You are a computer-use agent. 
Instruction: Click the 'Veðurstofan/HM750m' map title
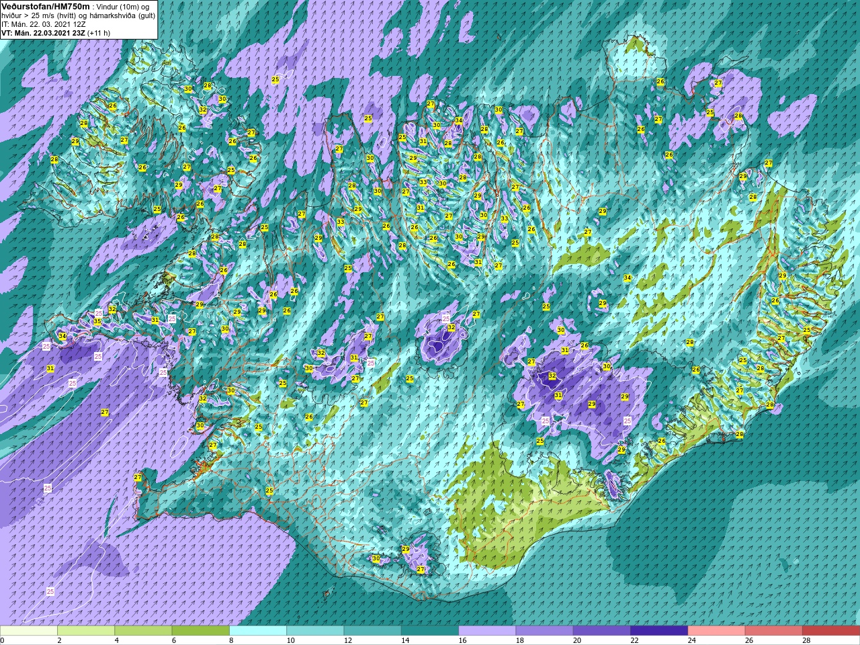[46, 7]
